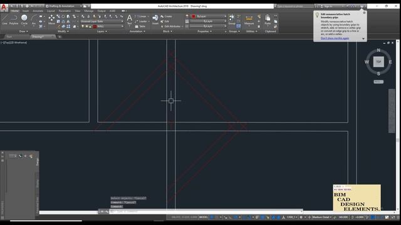
Task: Close the hatch grips tip popup
Action: click(365, 12)
